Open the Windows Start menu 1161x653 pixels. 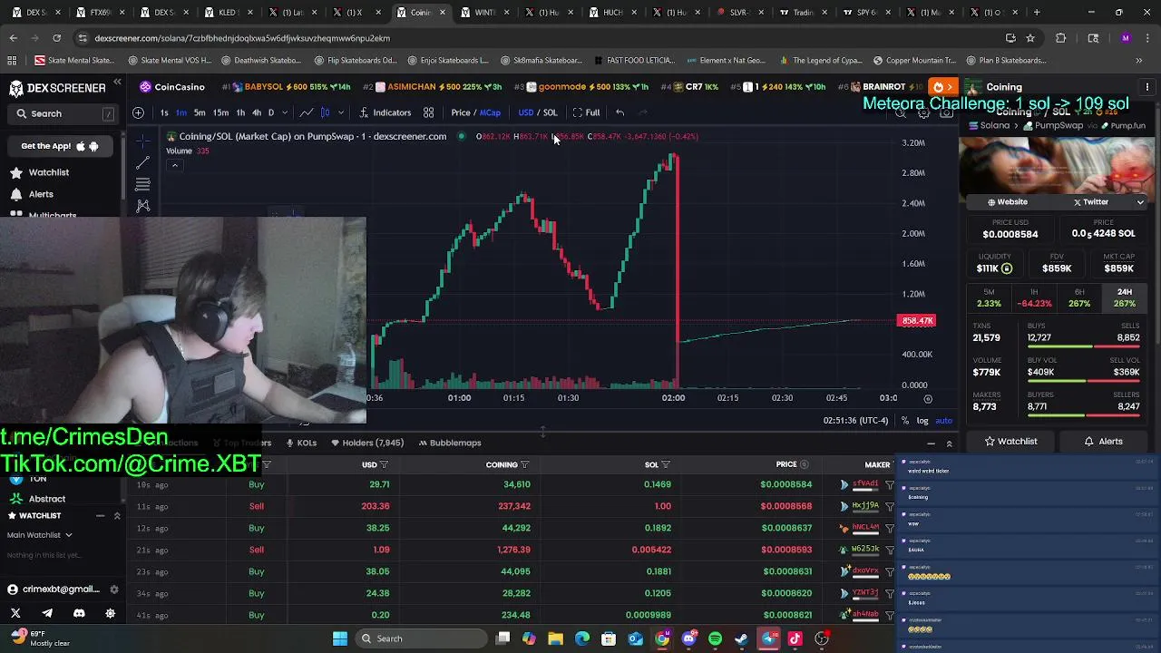click(x=340, y=638)
